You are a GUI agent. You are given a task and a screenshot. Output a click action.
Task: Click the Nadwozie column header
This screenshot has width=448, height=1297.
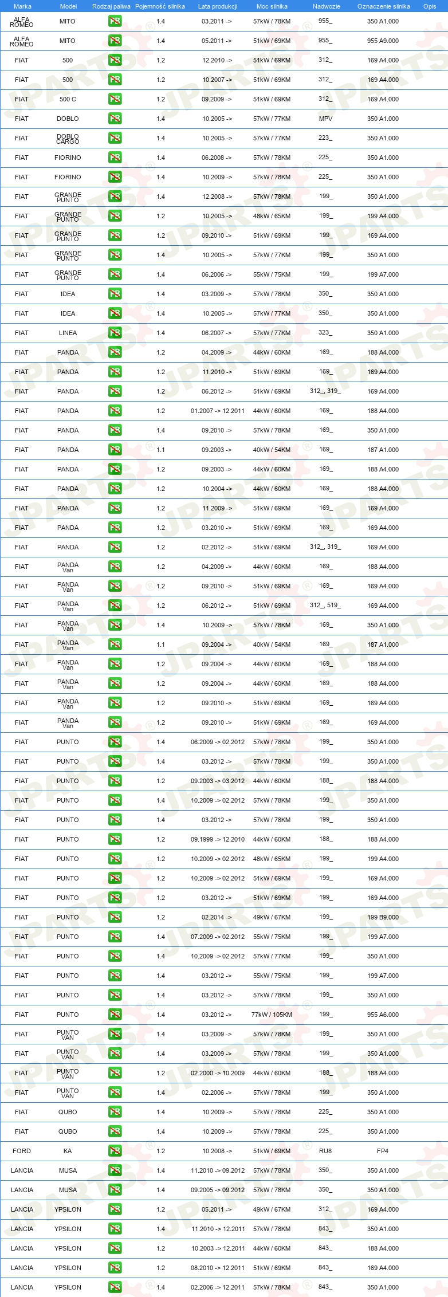(326, 6)
